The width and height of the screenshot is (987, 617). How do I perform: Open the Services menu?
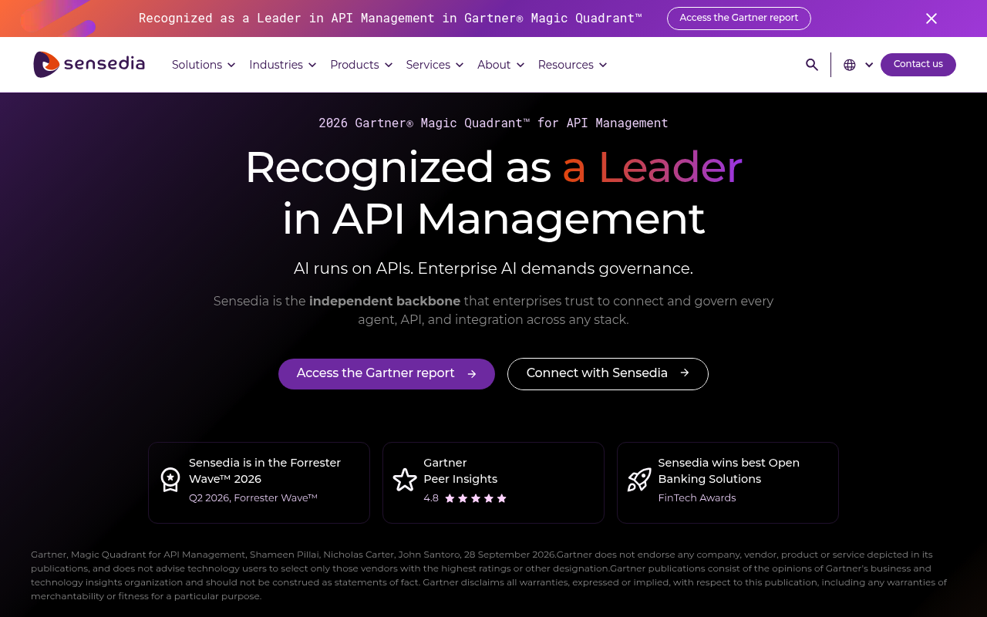[x=435, y=65]
